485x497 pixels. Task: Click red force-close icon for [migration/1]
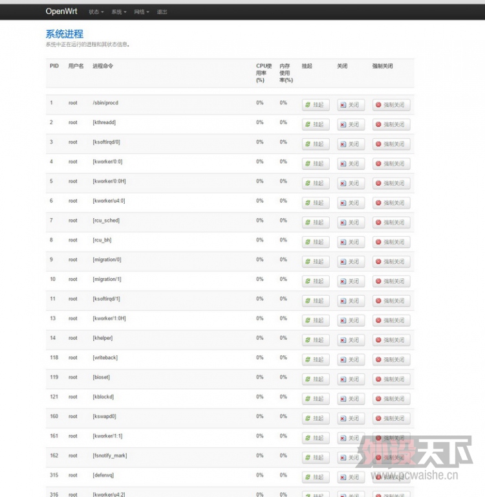coord(378,281)
